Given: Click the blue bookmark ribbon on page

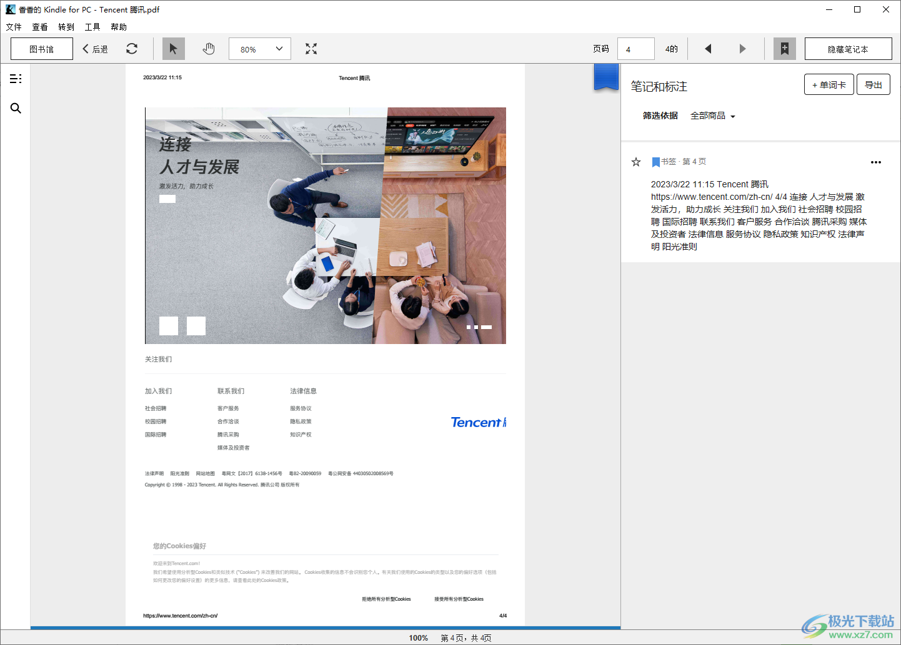Looking at the screenshot, I should (x=606, y=77).
